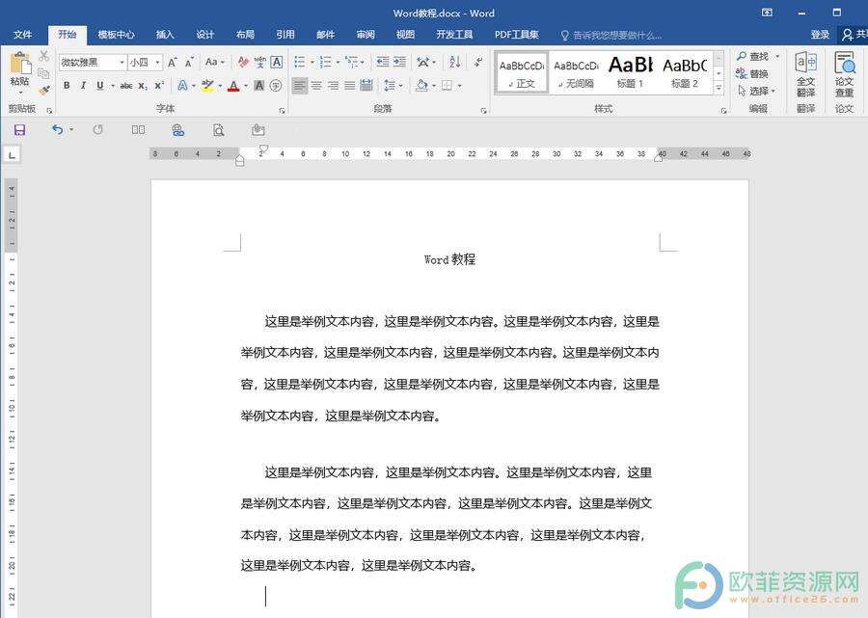Apply the No Spacing (无间隔) style
Viewport: 868px width, 618px height.
(576, 72)
